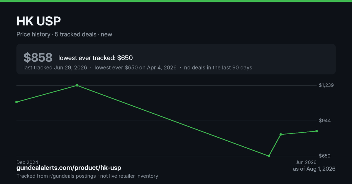
Task: Click the HK USP product title
Action: [x=39, y=22]
